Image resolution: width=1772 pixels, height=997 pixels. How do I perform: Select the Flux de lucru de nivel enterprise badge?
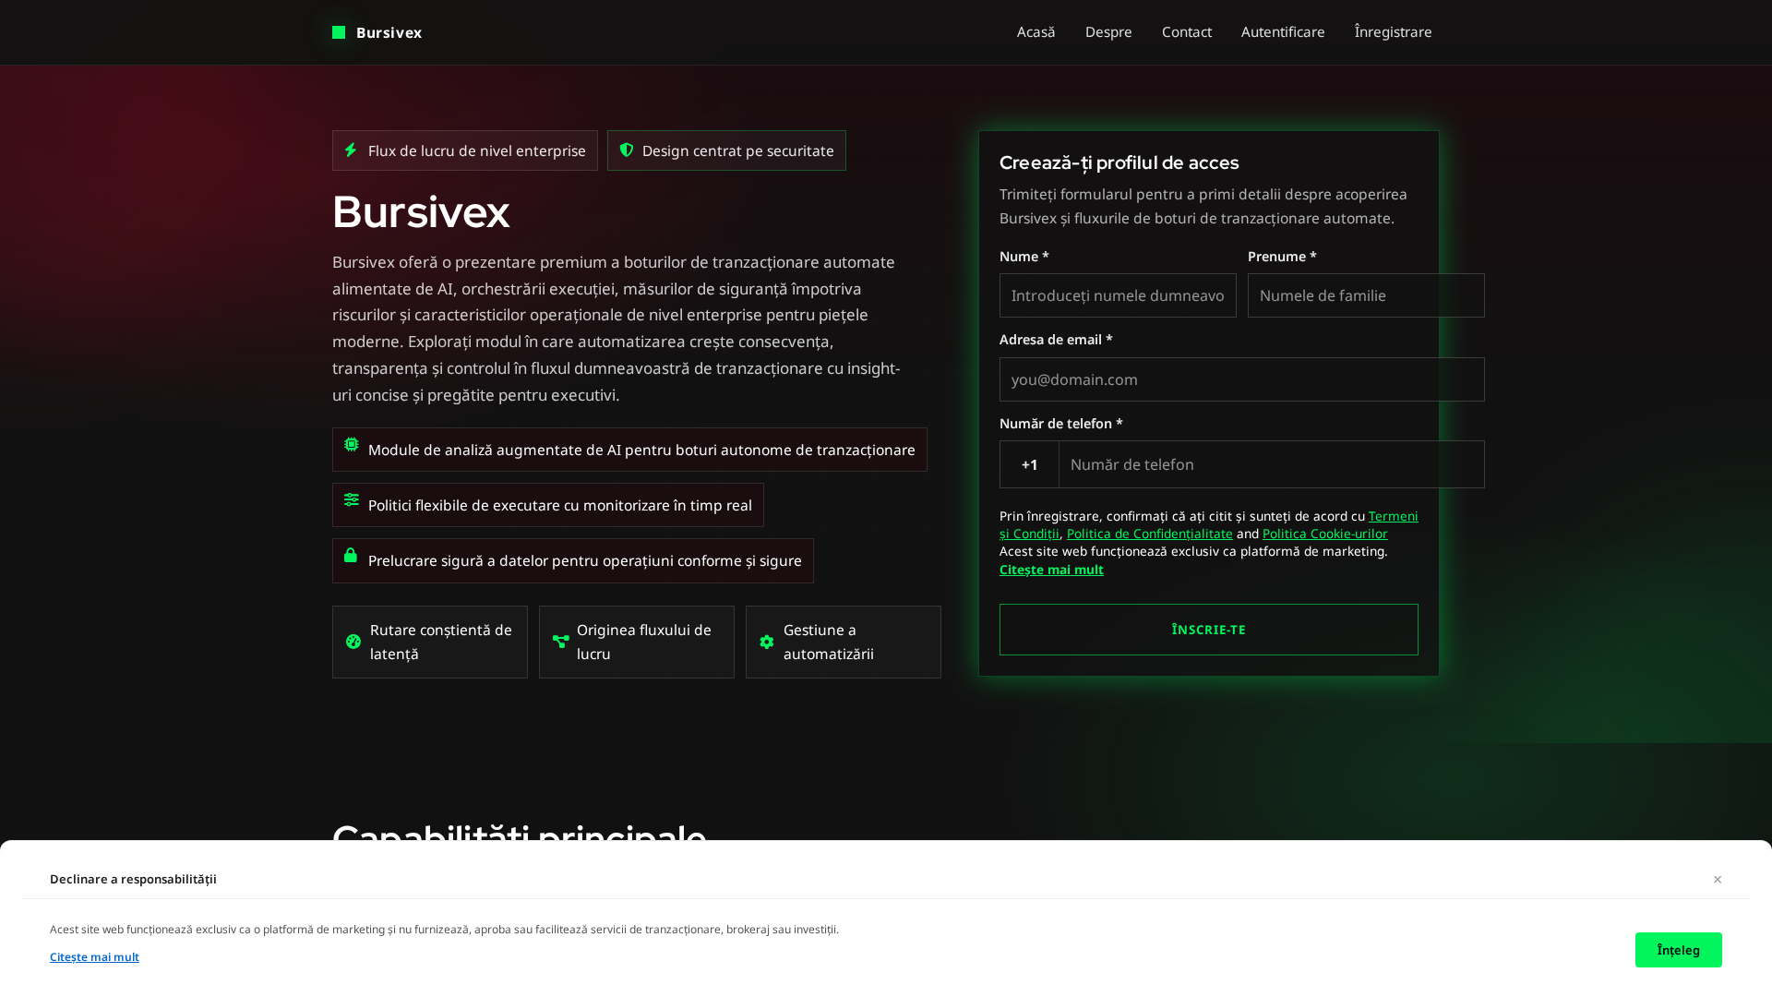[465, 150]
